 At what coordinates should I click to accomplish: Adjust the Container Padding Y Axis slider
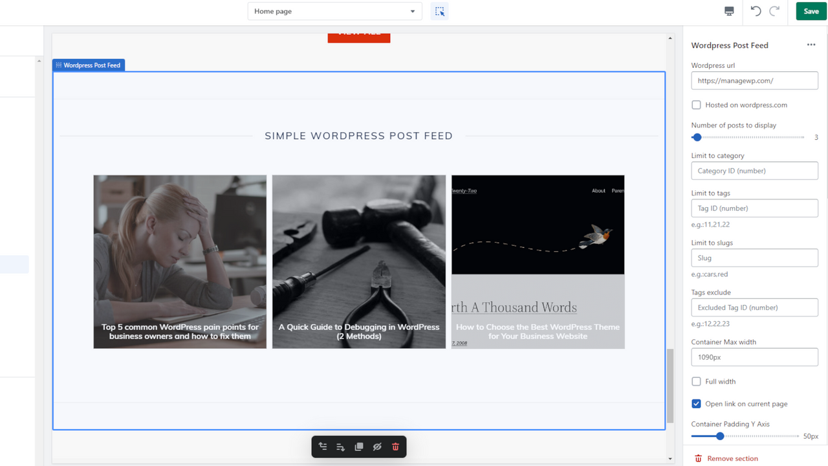pyautogui.click(x=720, y=436)
